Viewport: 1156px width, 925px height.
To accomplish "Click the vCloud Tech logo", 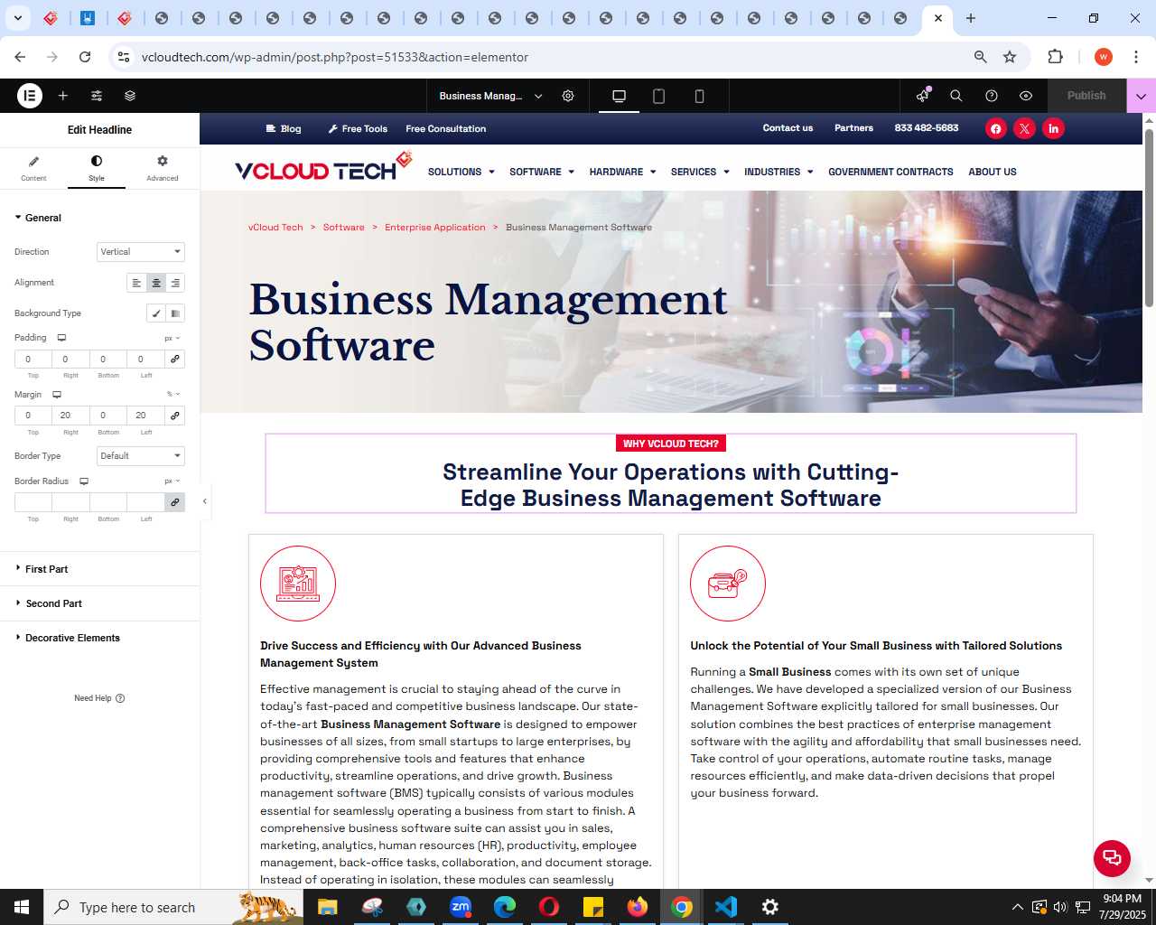I will tap(323, 167).
